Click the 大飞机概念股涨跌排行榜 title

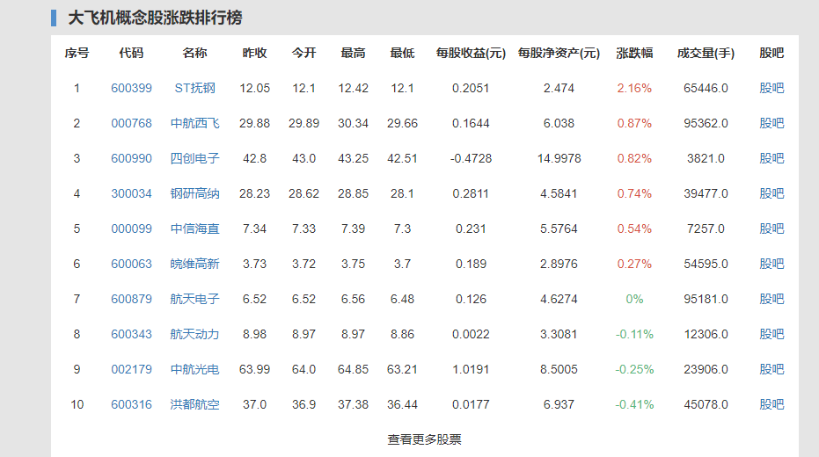tap(155, 18)
